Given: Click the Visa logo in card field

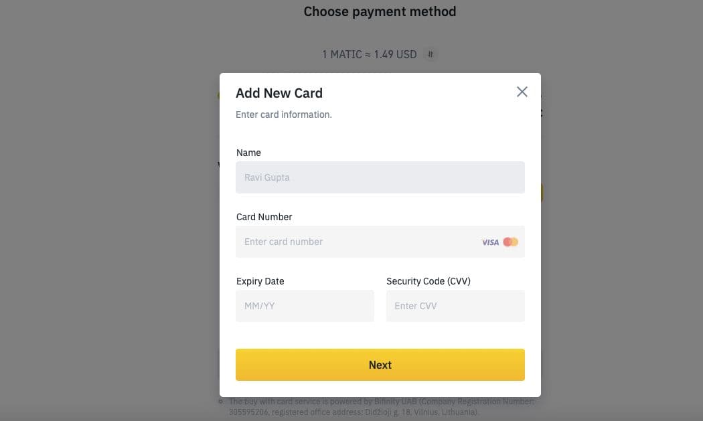Looking at the screenshot, I should coord(490,242).
